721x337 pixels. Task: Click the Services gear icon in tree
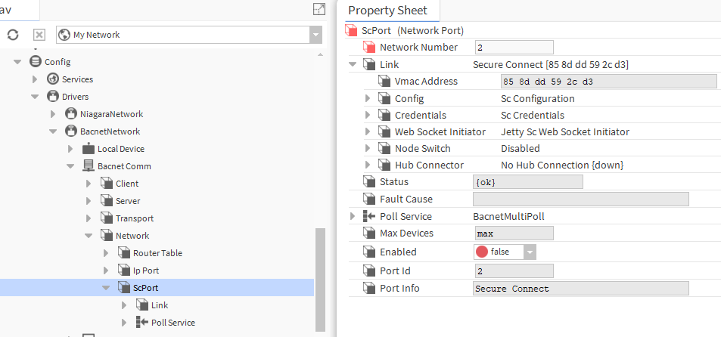pyautogui.click(x=53, y=79)
